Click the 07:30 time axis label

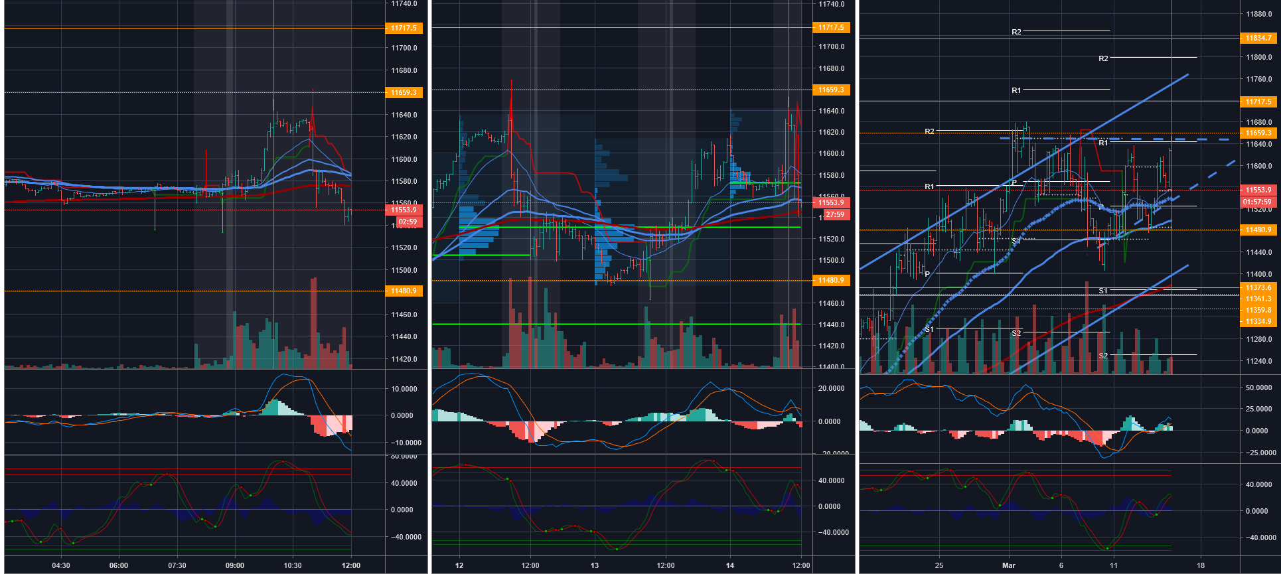[177, 565]
